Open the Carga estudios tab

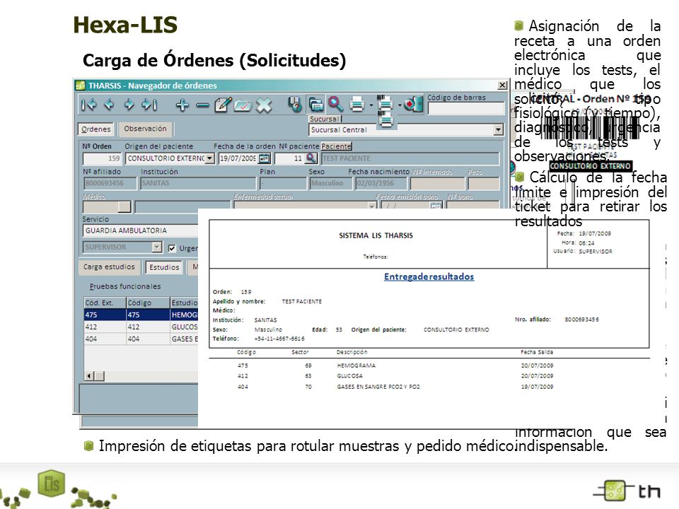click(109, 267)
